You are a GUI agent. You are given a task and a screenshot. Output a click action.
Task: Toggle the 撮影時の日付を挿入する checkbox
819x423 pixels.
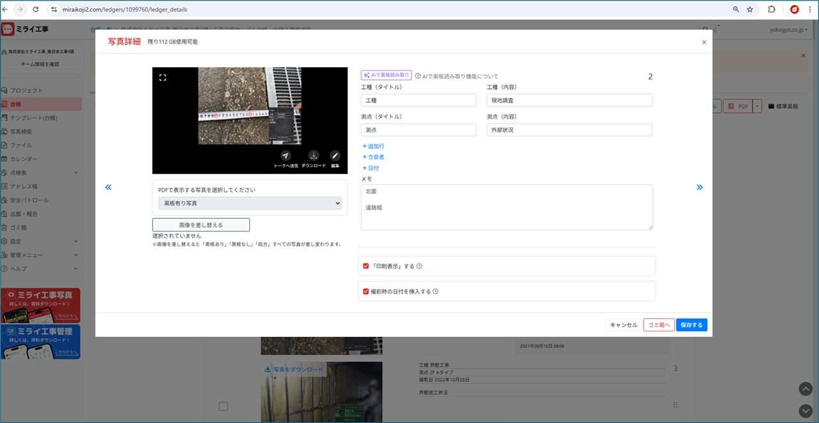[x=366, y=292]
